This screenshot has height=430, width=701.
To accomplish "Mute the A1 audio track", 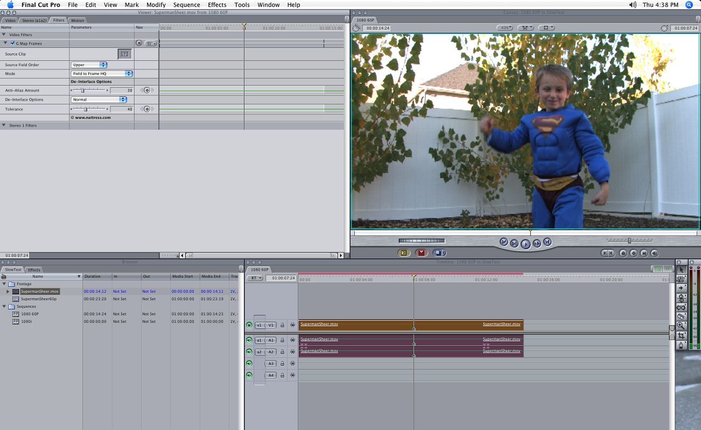I will pyautogui.click(x=249, y=340).
